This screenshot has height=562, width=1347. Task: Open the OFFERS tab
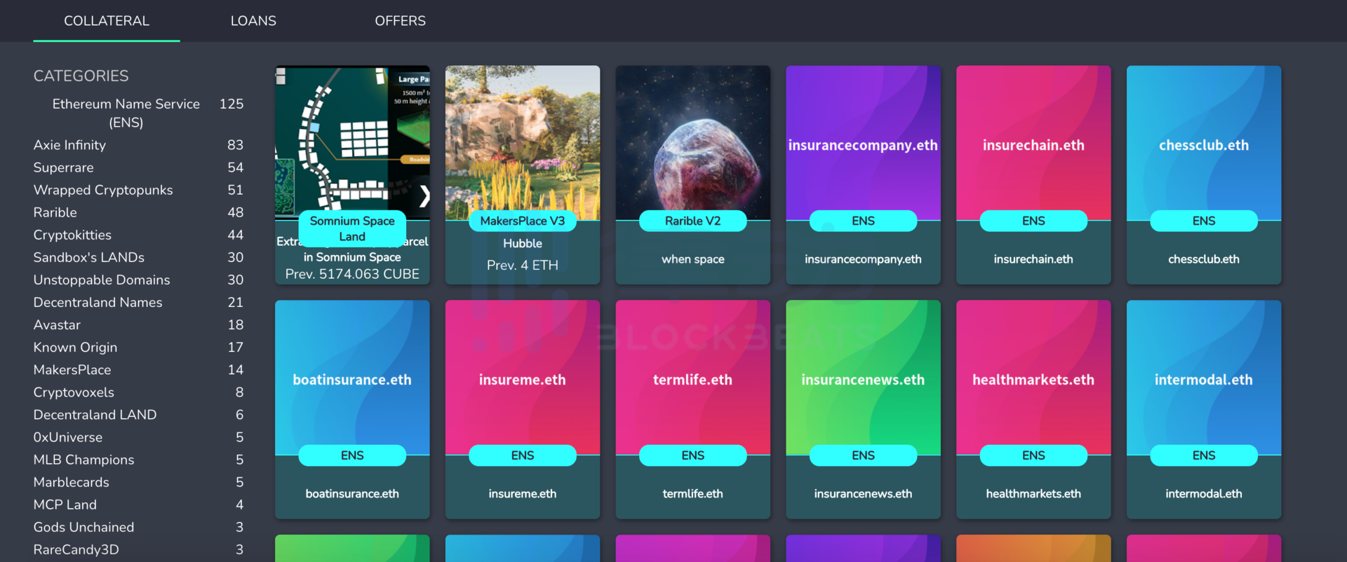400,21
